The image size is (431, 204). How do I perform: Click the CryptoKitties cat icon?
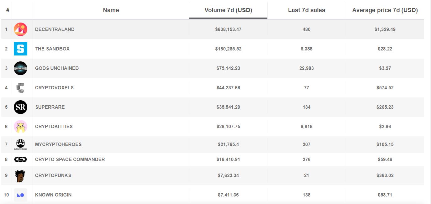point(20,127)
